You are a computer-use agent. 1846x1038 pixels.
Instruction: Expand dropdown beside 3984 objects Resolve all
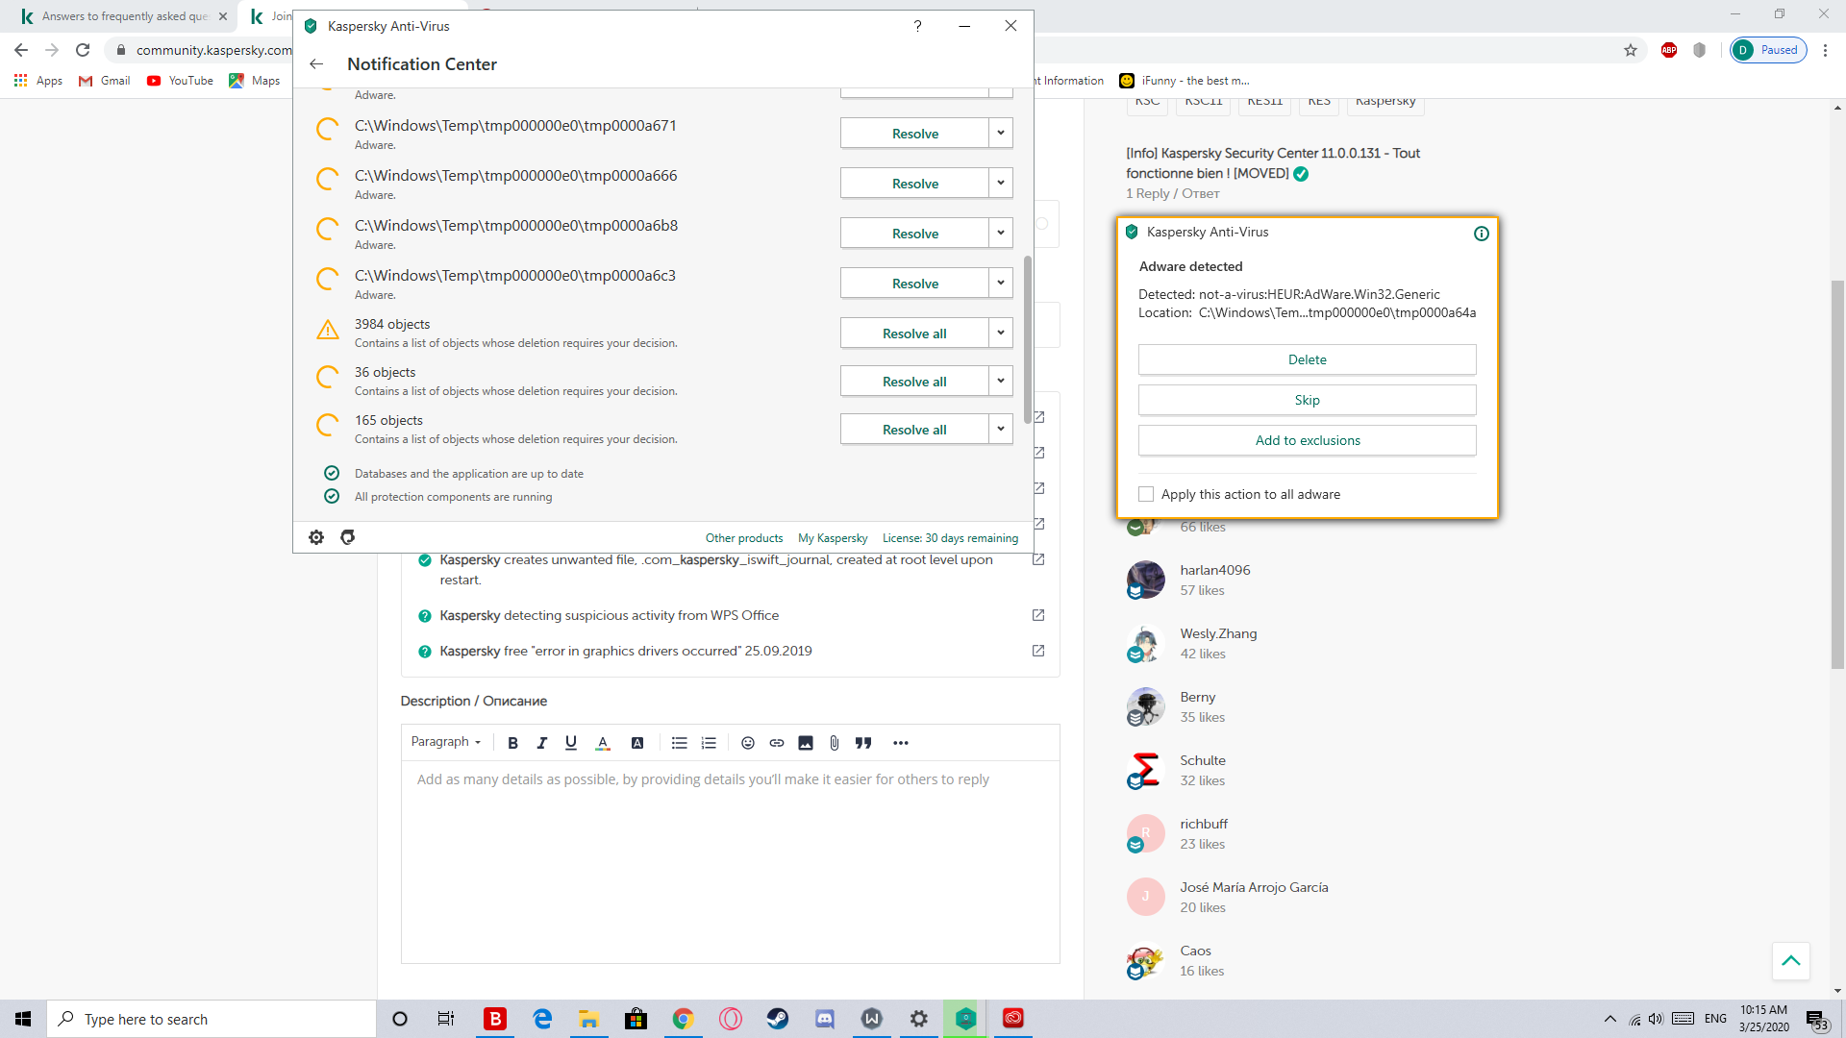(1001, 333)
